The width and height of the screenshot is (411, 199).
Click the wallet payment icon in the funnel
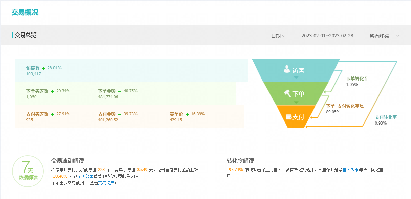289,117
